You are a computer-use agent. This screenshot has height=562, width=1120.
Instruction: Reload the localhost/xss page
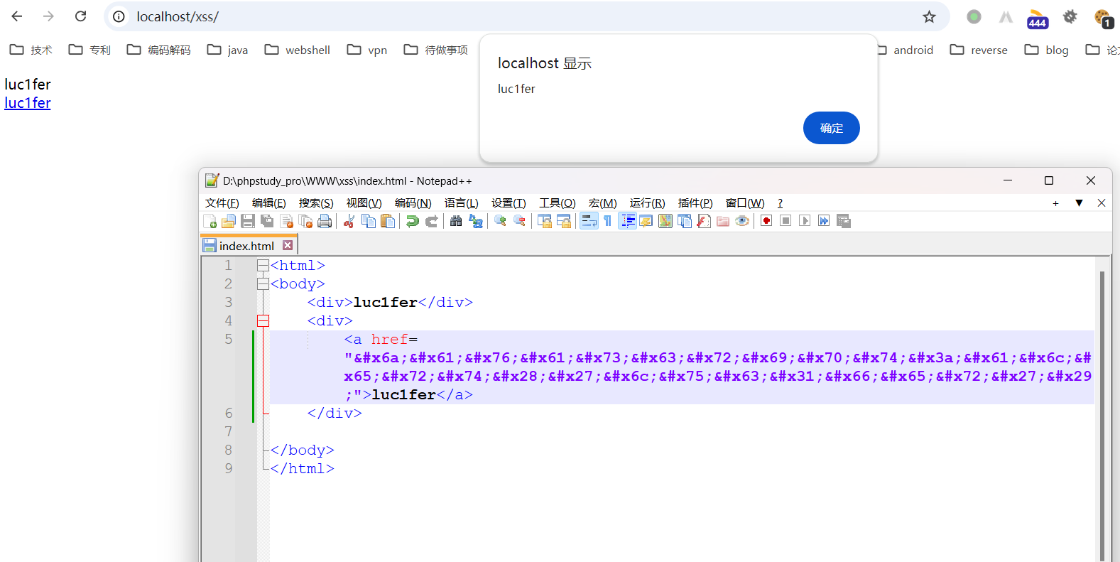point(81,16)
